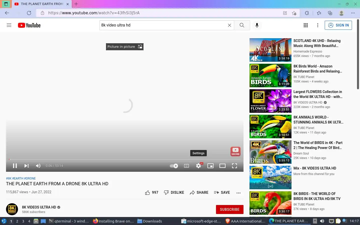360x225 pixels.
Task: Switch to qterminal in the taskbar
Action: click(69, 221)
